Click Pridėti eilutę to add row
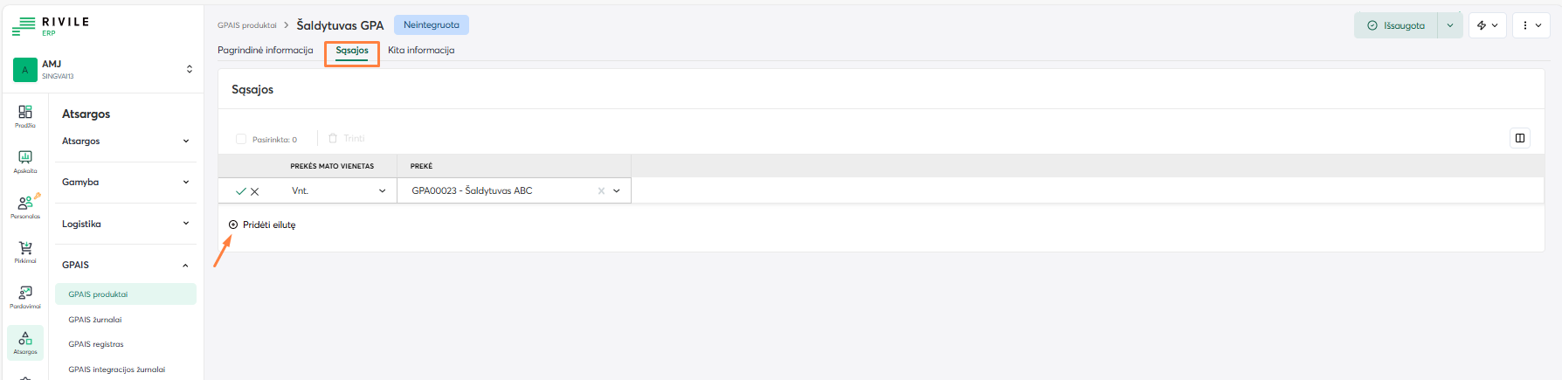1562x380 pixels. coord(263,225)
